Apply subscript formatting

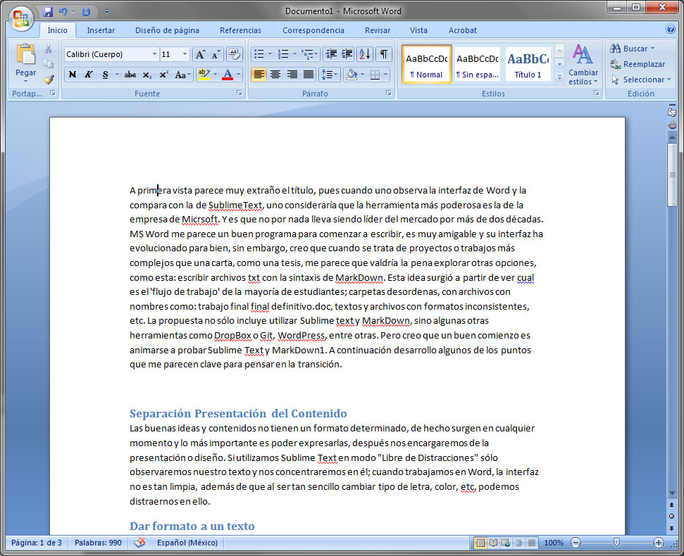click(x=147, y=75)
